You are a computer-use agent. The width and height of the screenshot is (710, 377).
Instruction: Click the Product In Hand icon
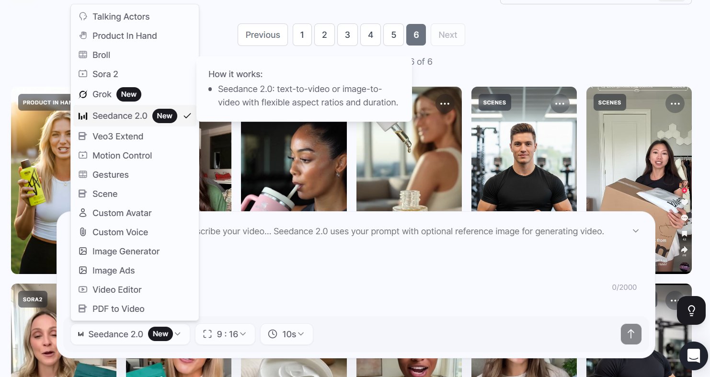[83, 35]
